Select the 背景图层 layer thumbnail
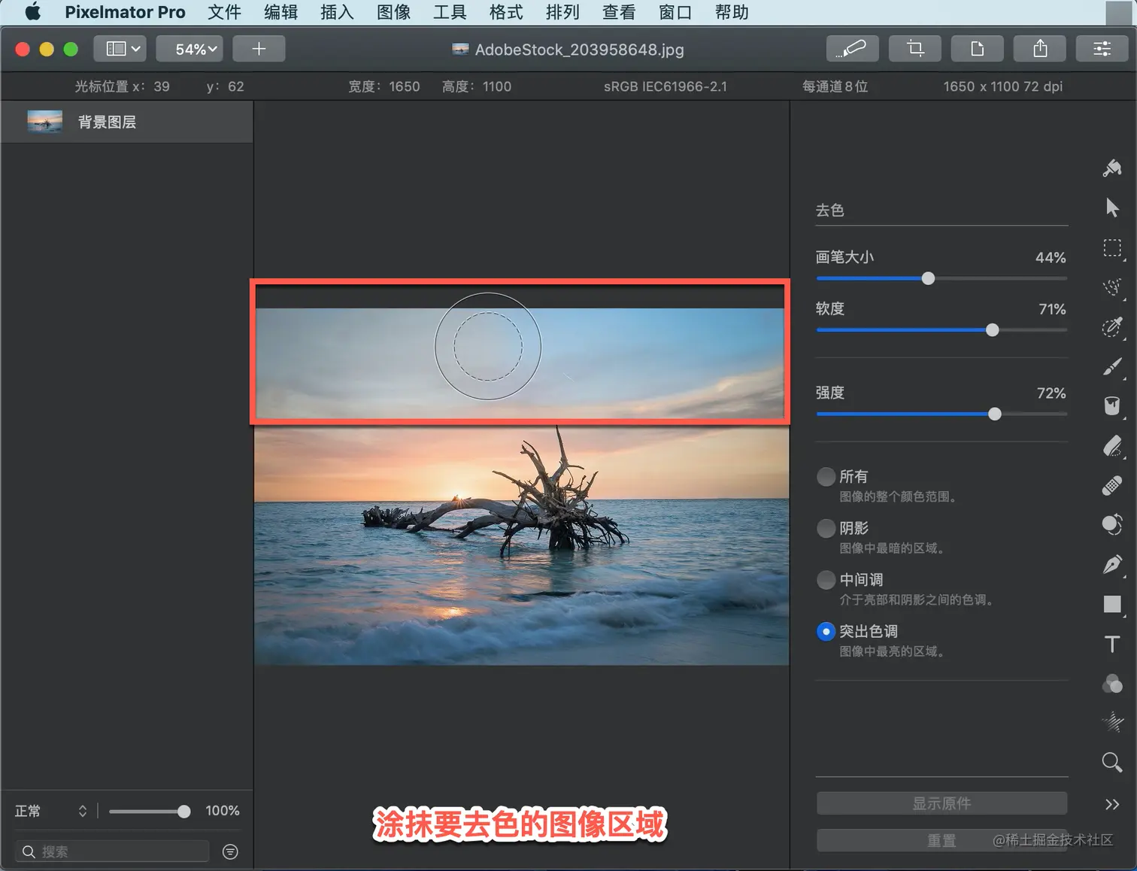Viewport: 1137px width, 871px height. [x=45, y=122]
